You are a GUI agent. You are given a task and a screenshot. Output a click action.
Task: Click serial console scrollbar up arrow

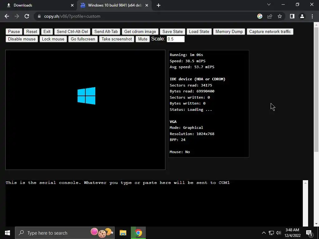(305, 183)
